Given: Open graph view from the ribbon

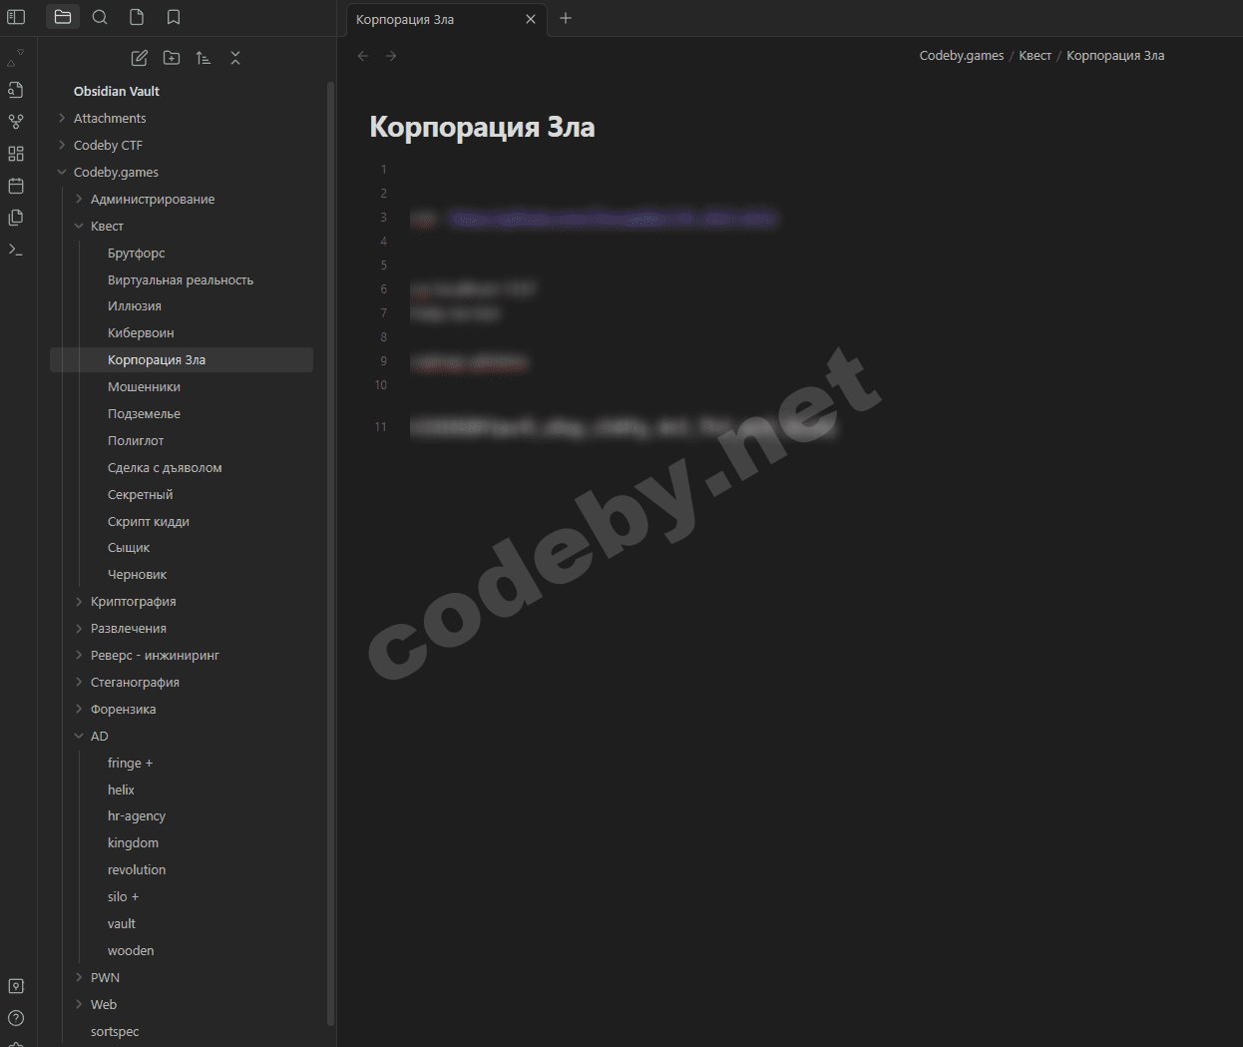Looking at the screenshot, I should tap(16, 122).
